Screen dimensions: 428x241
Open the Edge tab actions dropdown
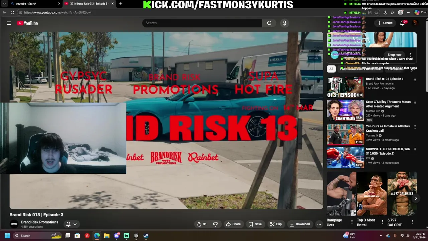[x=4, y=4]
